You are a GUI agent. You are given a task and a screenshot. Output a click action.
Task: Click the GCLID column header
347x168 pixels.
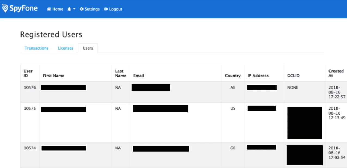293,76
